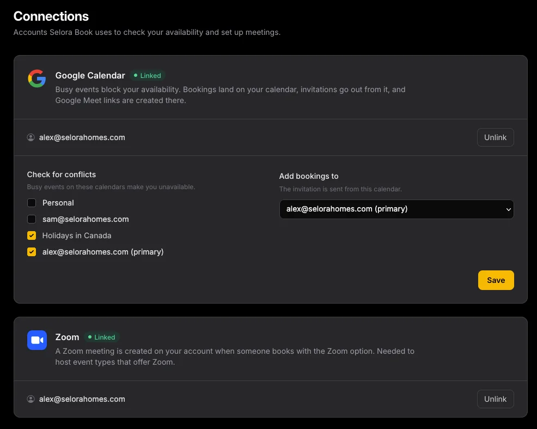The height and width of the screenshot is (429, 537).
Task: Click the user avatar icon in Google Calendar row
Action: point(31,137)
